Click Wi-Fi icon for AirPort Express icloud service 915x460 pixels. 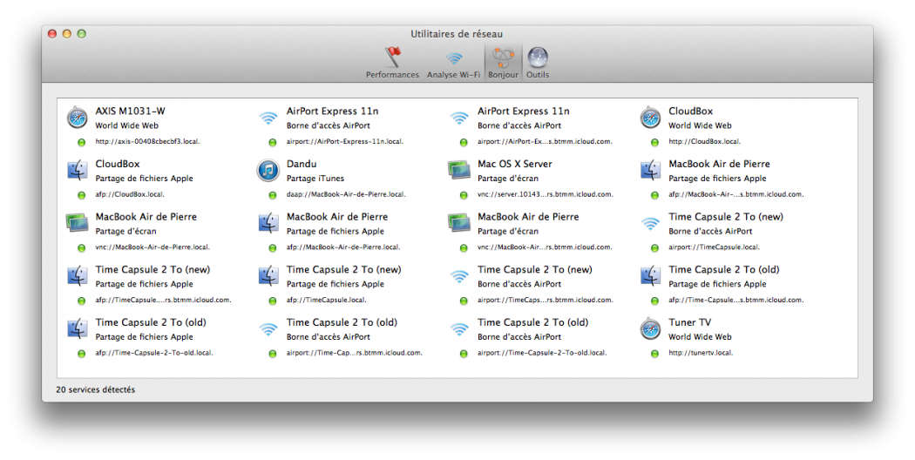coord(459,118)
